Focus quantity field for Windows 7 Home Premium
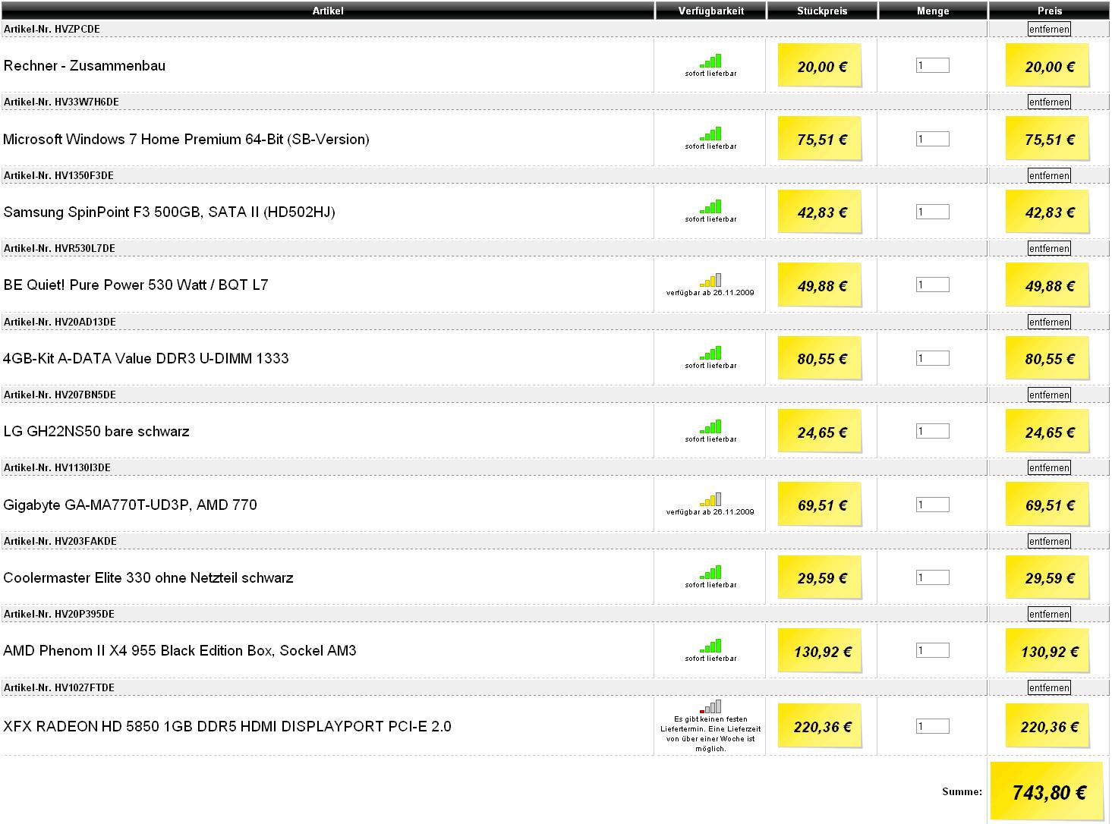 click(x=933, y=139)
